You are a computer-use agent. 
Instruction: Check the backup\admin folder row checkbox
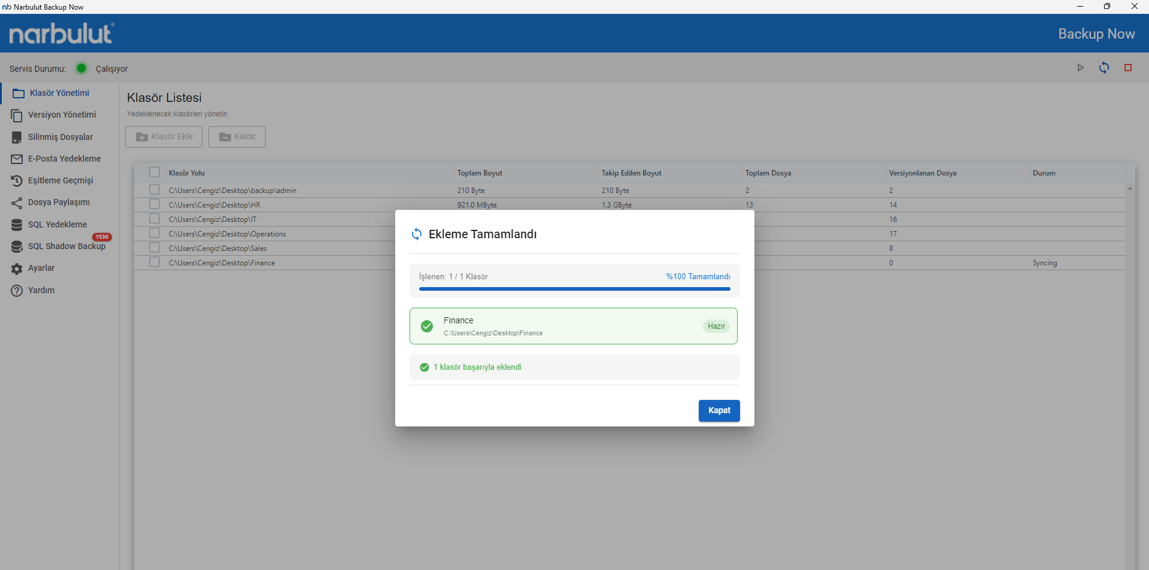point(154,190)
